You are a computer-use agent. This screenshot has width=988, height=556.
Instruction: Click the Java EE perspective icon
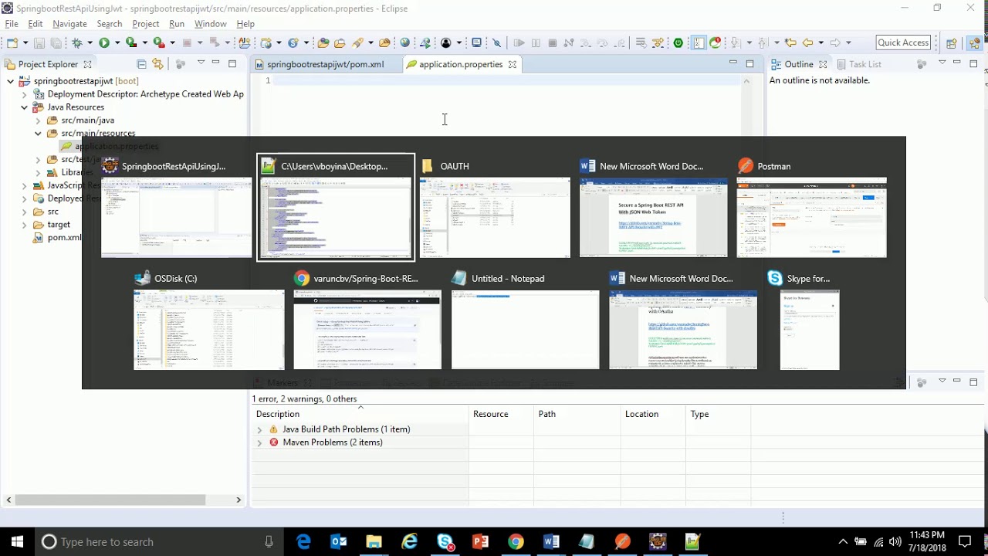click(974, 43)
